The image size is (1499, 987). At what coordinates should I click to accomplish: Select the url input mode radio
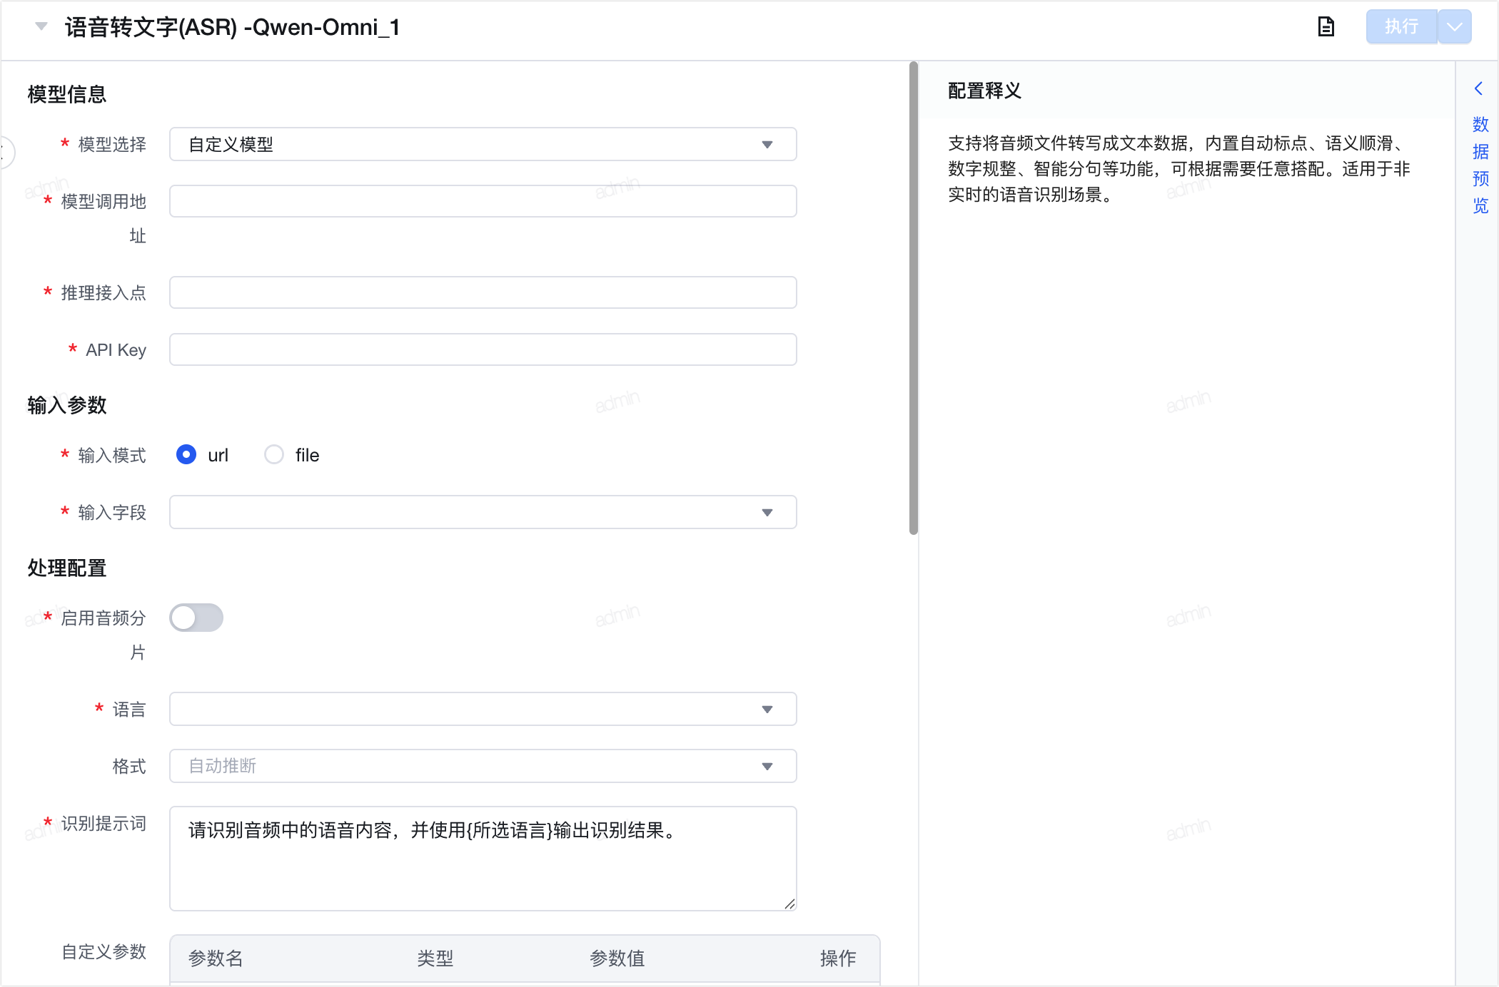tap(186, 454)
